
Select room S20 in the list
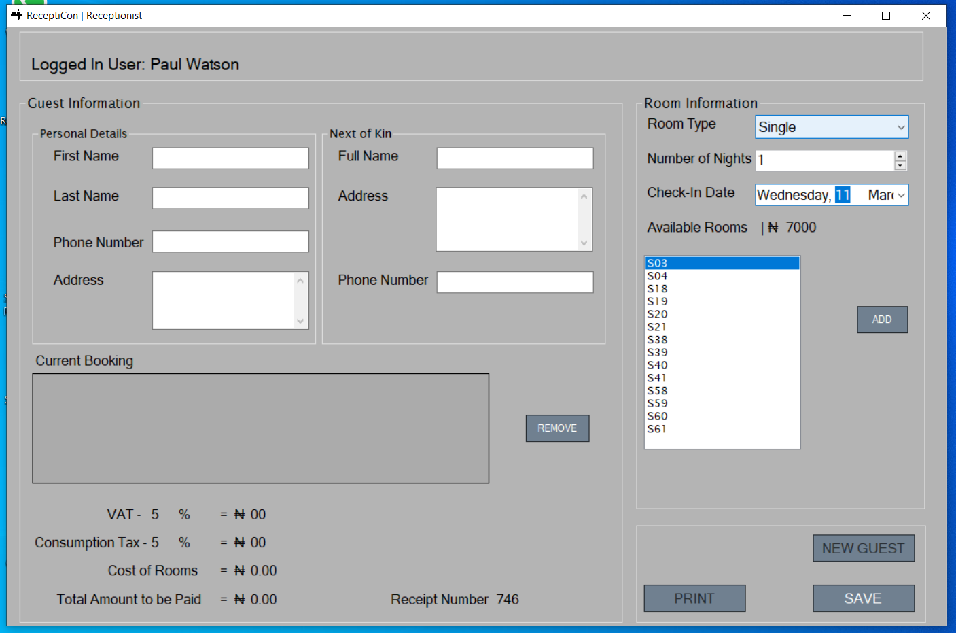click(722, 314)
